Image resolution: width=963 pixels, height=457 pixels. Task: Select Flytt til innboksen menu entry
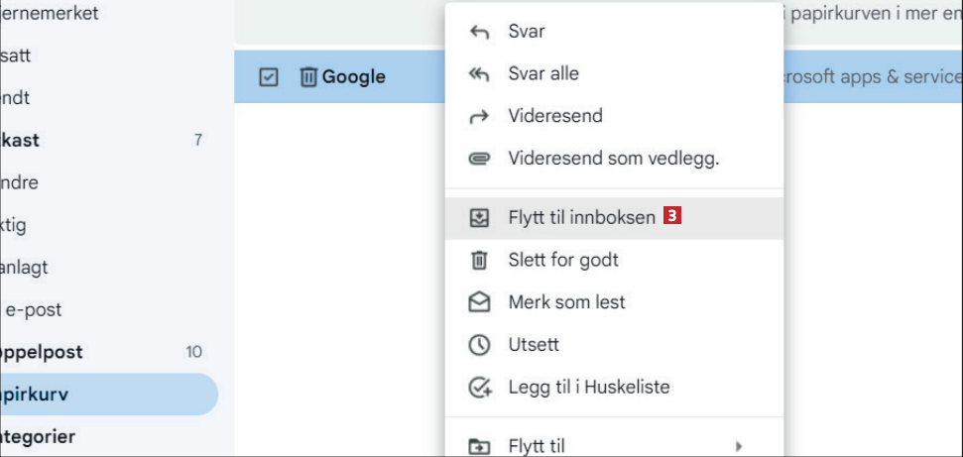pos(581,218)
